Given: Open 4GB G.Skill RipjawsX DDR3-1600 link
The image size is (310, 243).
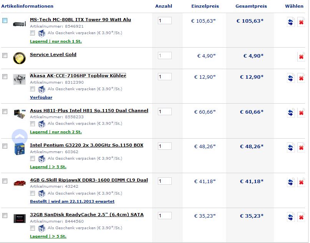Looking at the screenshot, I should [89, 180].
